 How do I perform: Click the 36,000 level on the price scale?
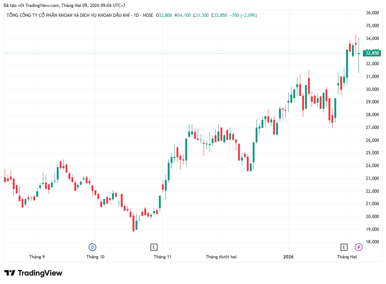tap(372, 13)
